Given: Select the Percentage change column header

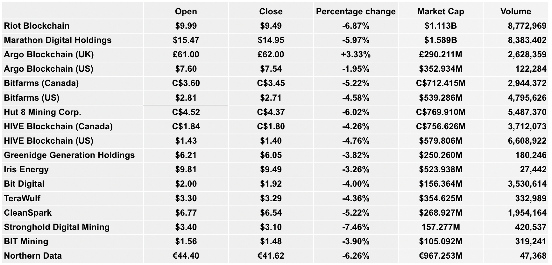Looking at the screenshot, I should (x=356, y=11).
